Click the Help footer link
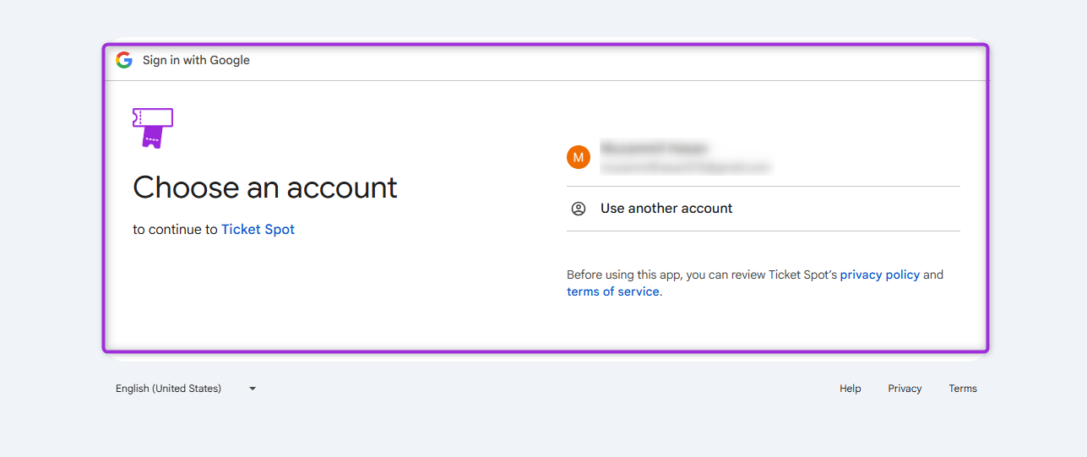 coord(851,389)
